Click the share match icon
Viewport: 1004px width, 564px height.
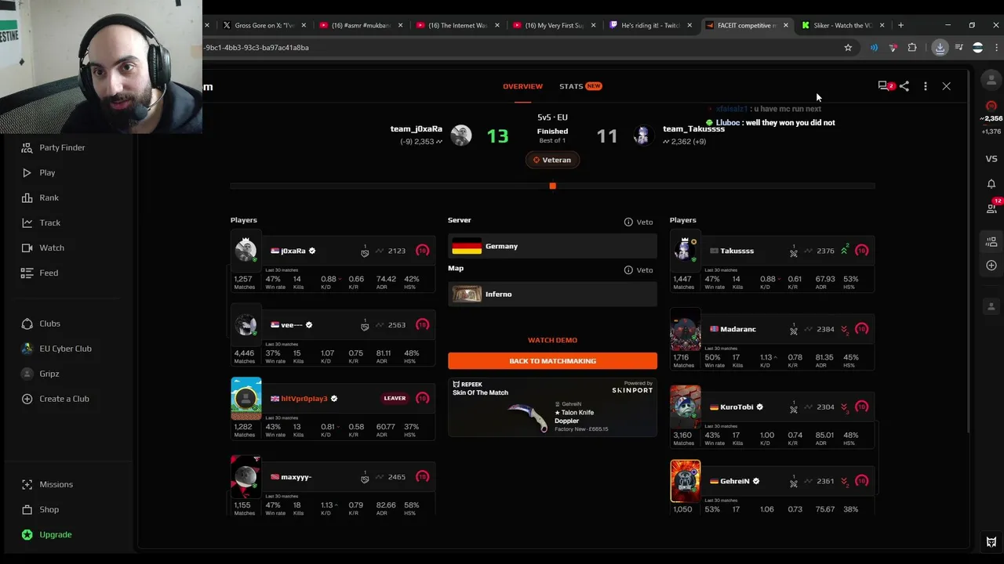pyautogui.click(x=904, y=86)
